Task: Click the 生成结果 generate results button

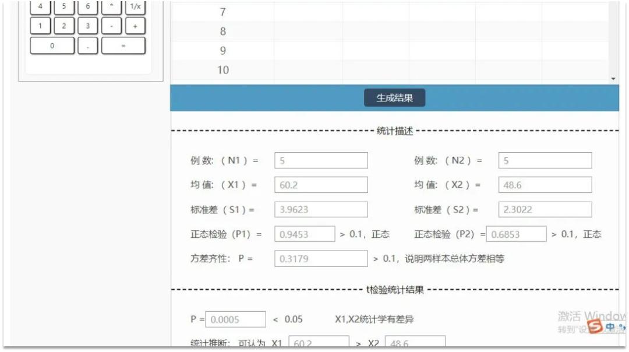Action: click(394, 97)
